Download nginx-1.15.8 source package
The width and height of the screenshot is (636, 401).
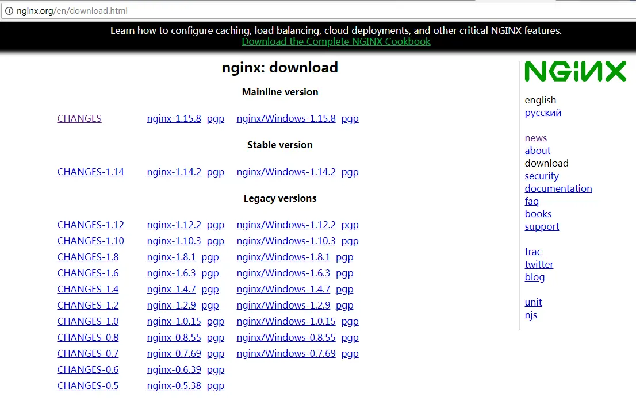(x=174, y=118)
